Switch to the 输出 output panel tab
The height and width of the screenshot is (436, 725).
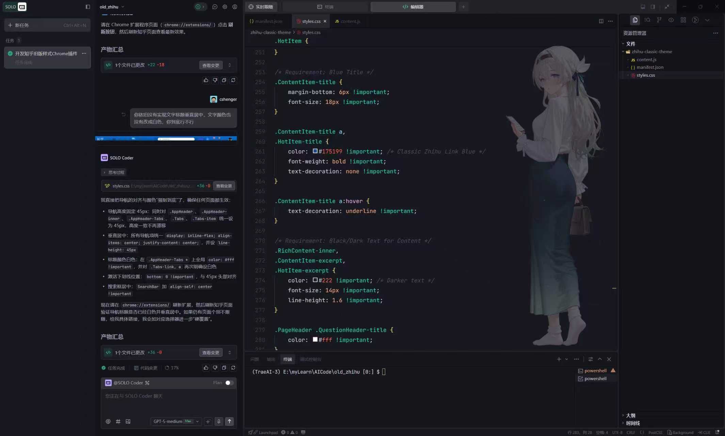(271, 359)
